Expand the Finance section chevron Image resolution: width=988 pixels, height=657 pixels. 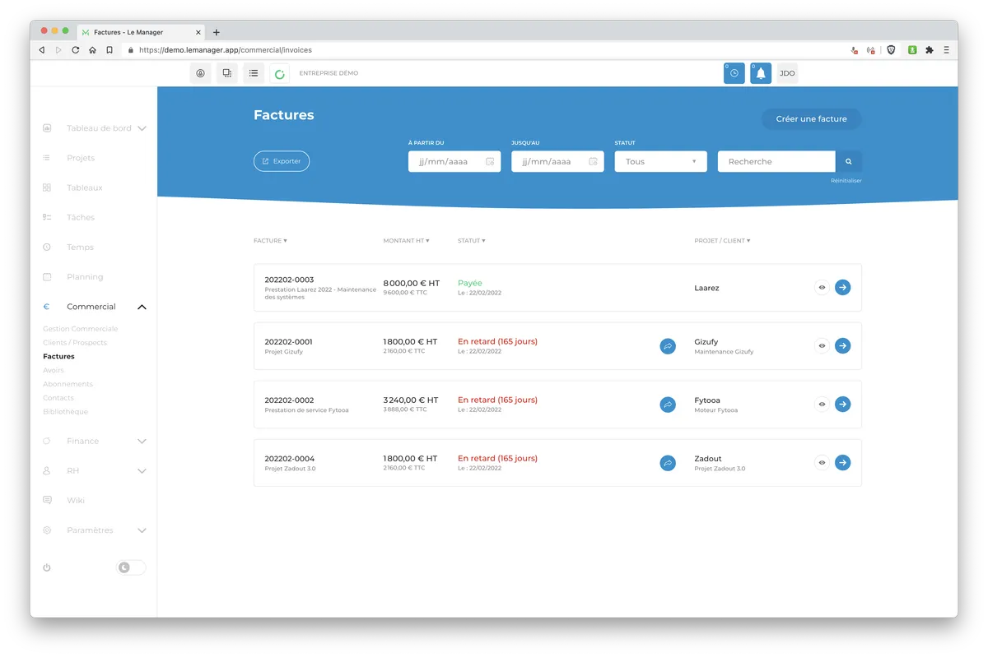(142, 442)
